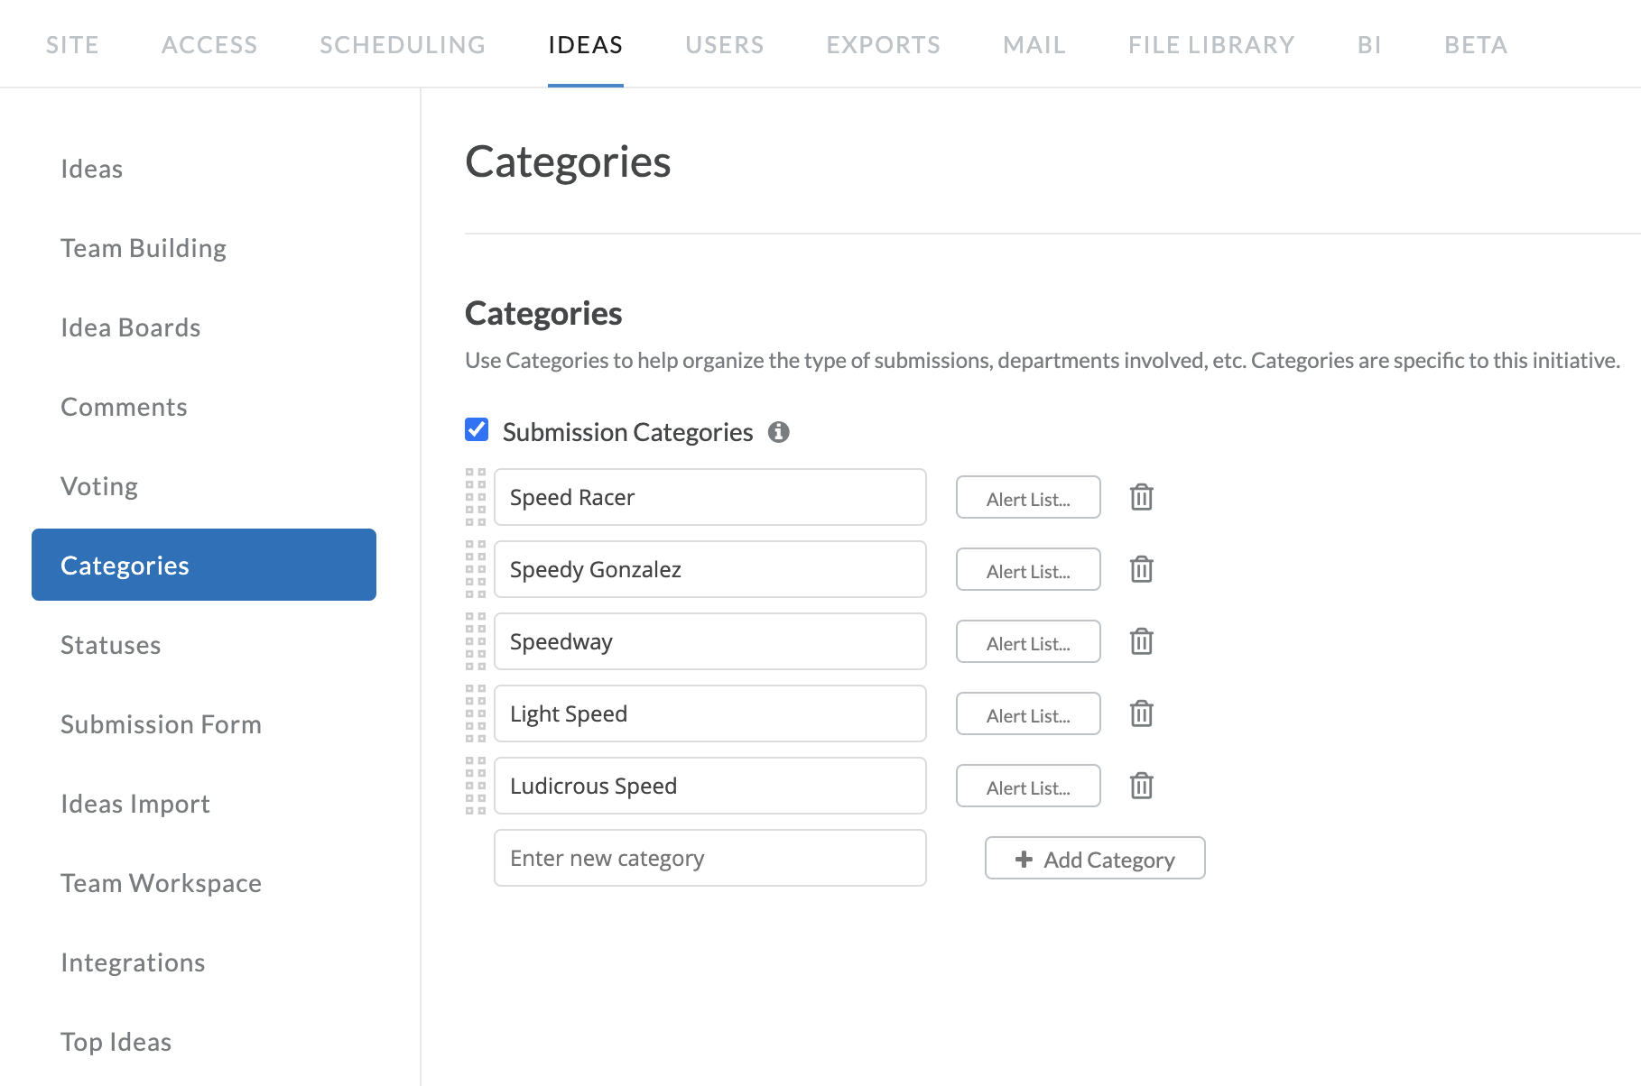This screenshot has height=1086, width=1641.
Task: Open the BETA tab
Action: point(1476,44)
